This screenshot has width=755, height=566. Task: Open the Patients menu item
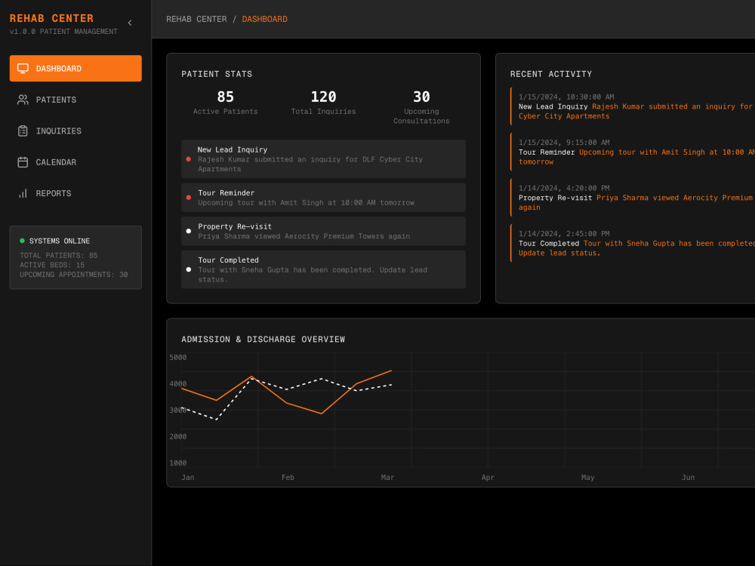pos(75,100)
